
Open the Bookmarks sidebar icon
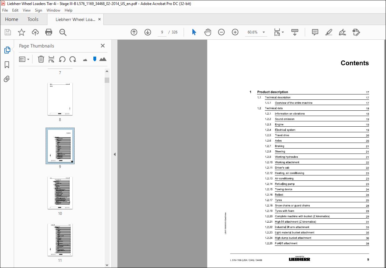pos(7,64)
